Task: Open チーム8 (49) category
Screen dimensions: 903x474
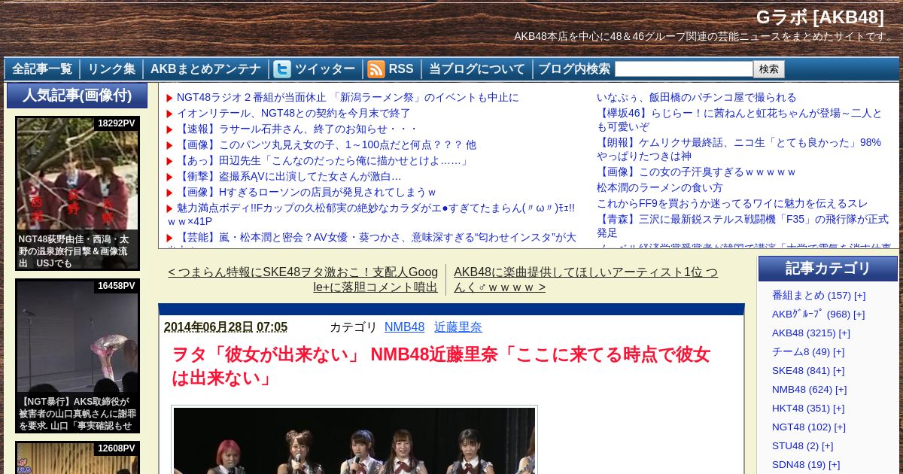Action: [801, 351]
